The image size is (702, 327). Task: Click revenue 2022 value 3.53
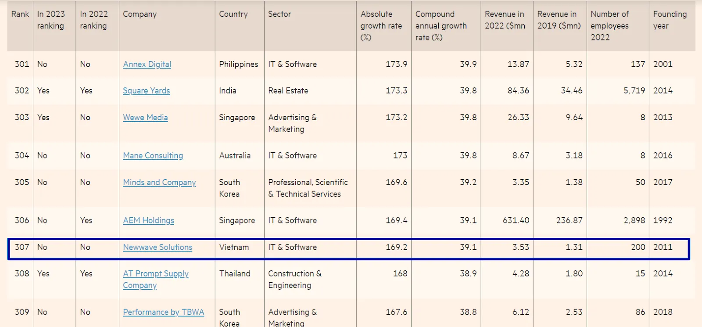point(521,247)
